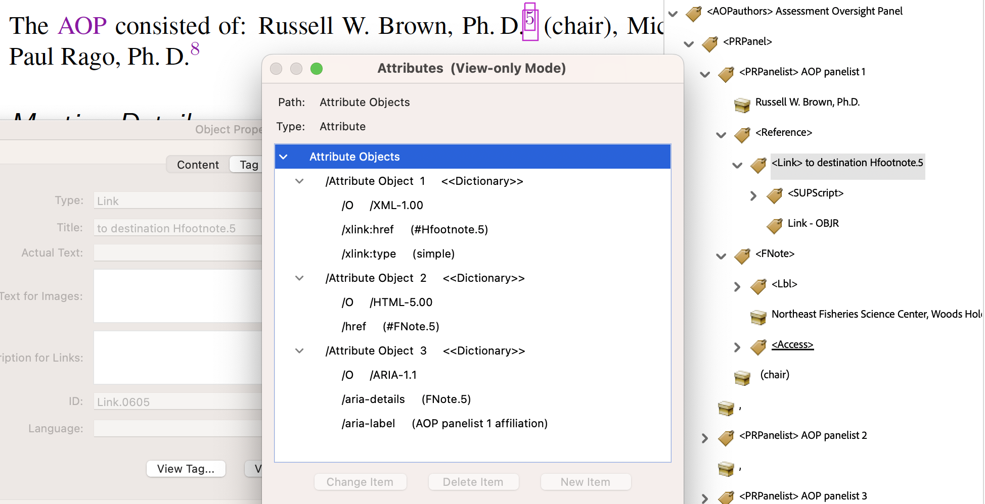Click the PRPanel tag icon
The image size is (985, 504).
[x=709, y=43]
